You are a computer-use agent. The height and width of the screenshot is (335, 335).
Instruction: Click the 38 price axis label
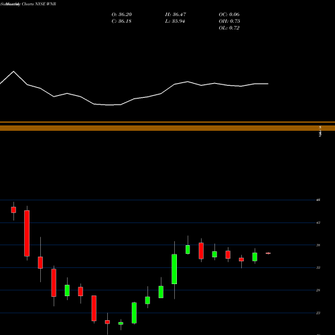click(x=318, y=245)
